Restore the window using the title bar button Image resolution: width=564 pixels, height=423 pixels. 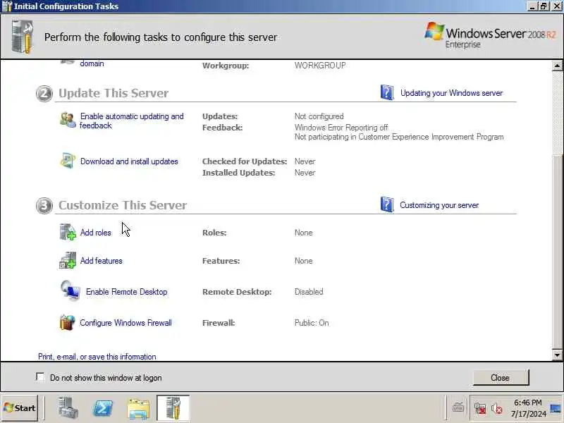click(544, 6)
